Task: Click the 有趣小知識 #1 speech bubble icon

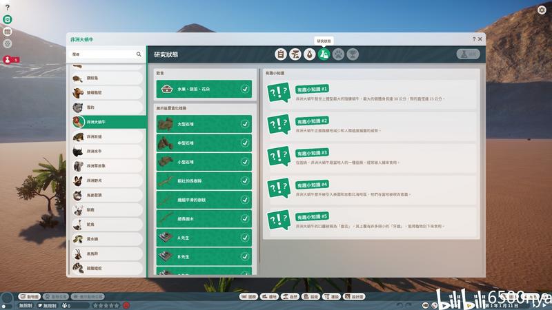Action: point(279,92)
